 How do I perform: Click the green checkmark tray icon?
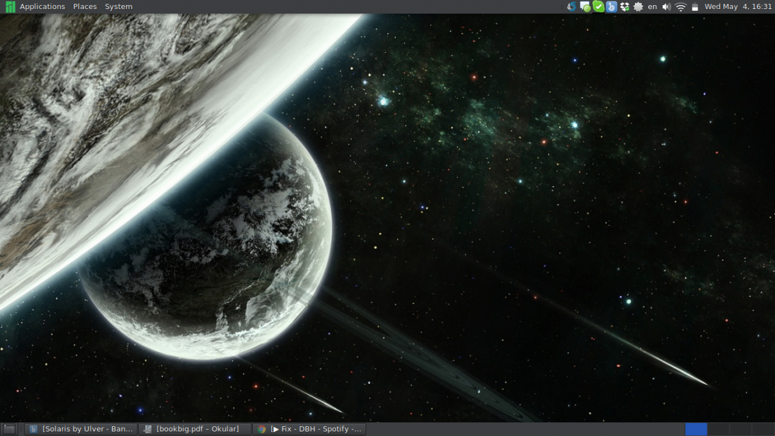point(599,6)
